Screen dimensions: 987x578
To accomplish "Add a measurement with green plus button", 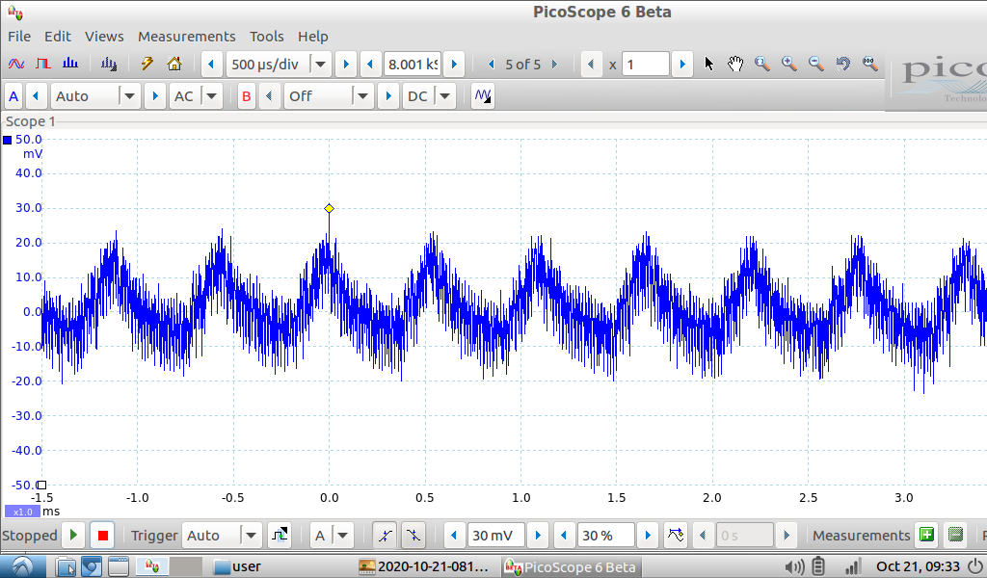I will pyautogui.click(x=926, y=536).
